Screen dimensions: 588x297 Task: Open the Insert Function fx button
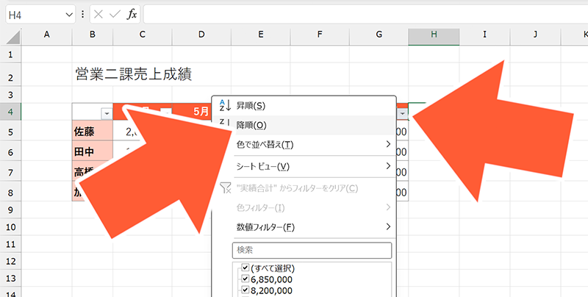[132, 15]
